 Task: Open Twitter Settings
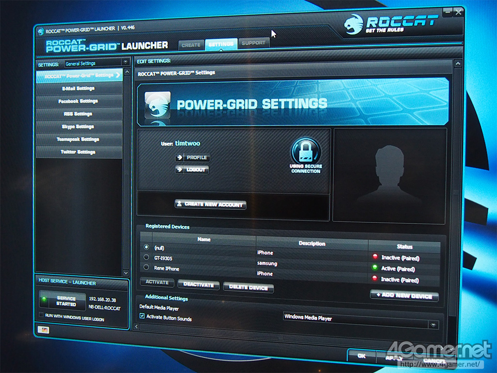click(79, 152)
